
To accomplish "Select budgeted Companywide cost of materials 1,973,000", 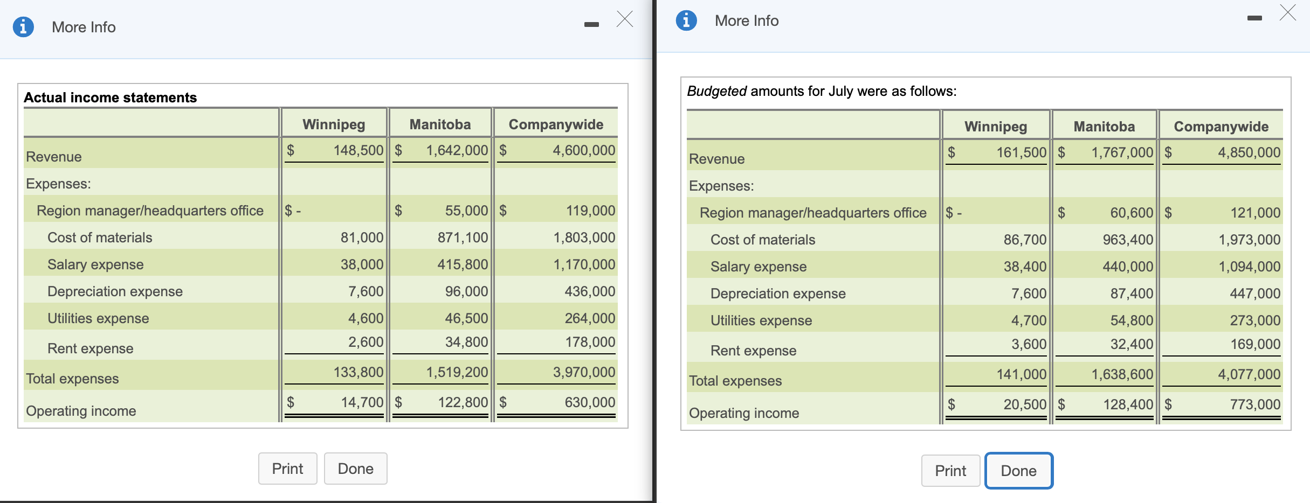I will point(1250,240).
